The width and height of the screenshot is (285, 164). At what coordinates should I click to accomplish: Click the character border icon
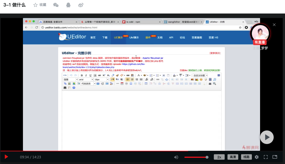tap(95, 76)
